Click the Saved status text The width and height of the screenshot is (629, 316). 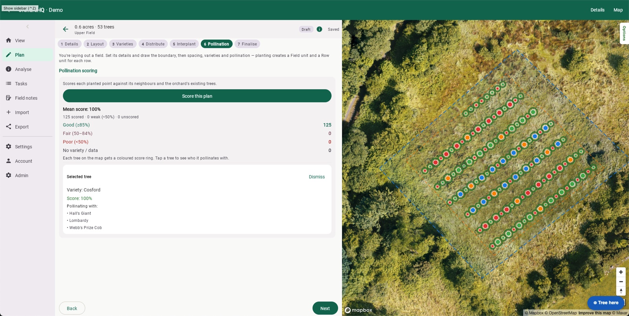(x=333, y=29)
